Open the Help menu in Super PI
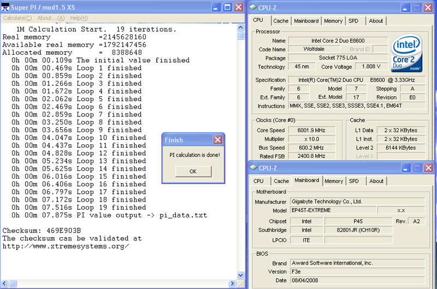This screenshot has width=437, height=289. 79,18
